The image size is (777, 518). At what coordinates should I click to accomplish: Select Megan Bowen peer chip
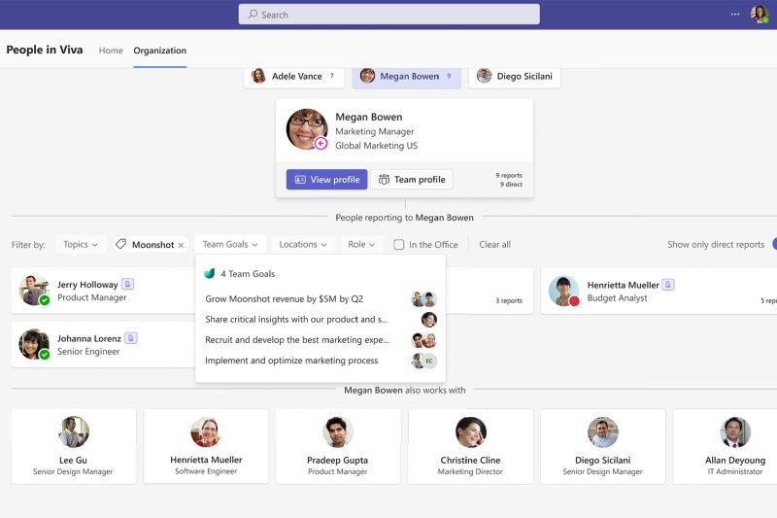tap(406, 77)
